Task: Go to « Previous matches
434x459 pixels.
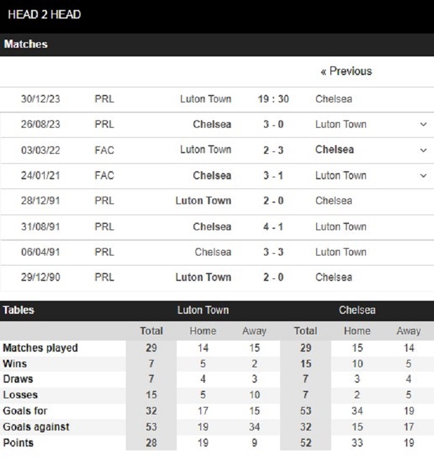Action: coord(346,71)
